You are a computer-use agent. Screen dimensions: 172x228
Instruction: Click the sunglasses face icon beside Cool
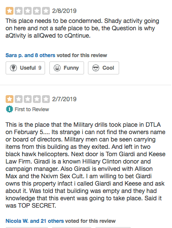(x=96, y=68)
